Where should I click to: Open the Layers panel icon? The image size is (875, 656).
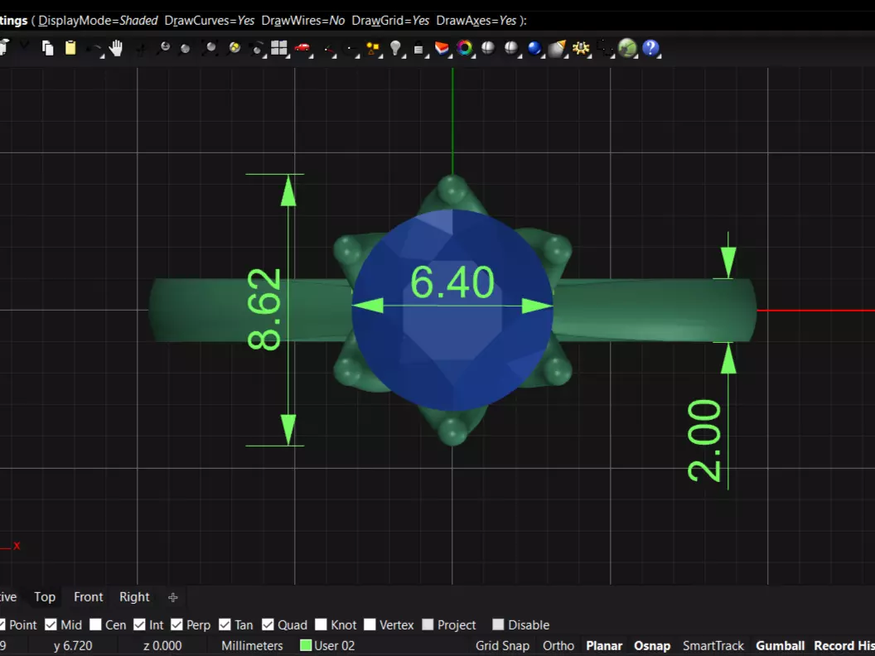[x=442, y=49]
